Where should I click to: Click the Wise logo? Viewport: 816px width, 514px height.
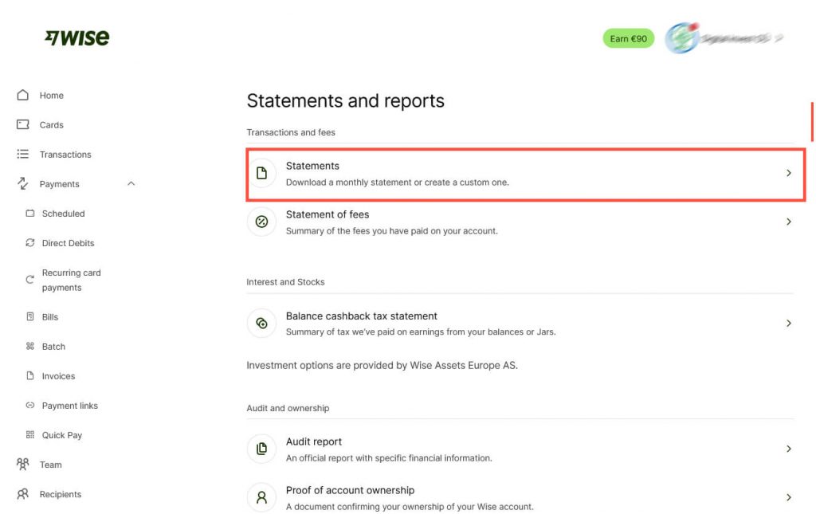77,37
